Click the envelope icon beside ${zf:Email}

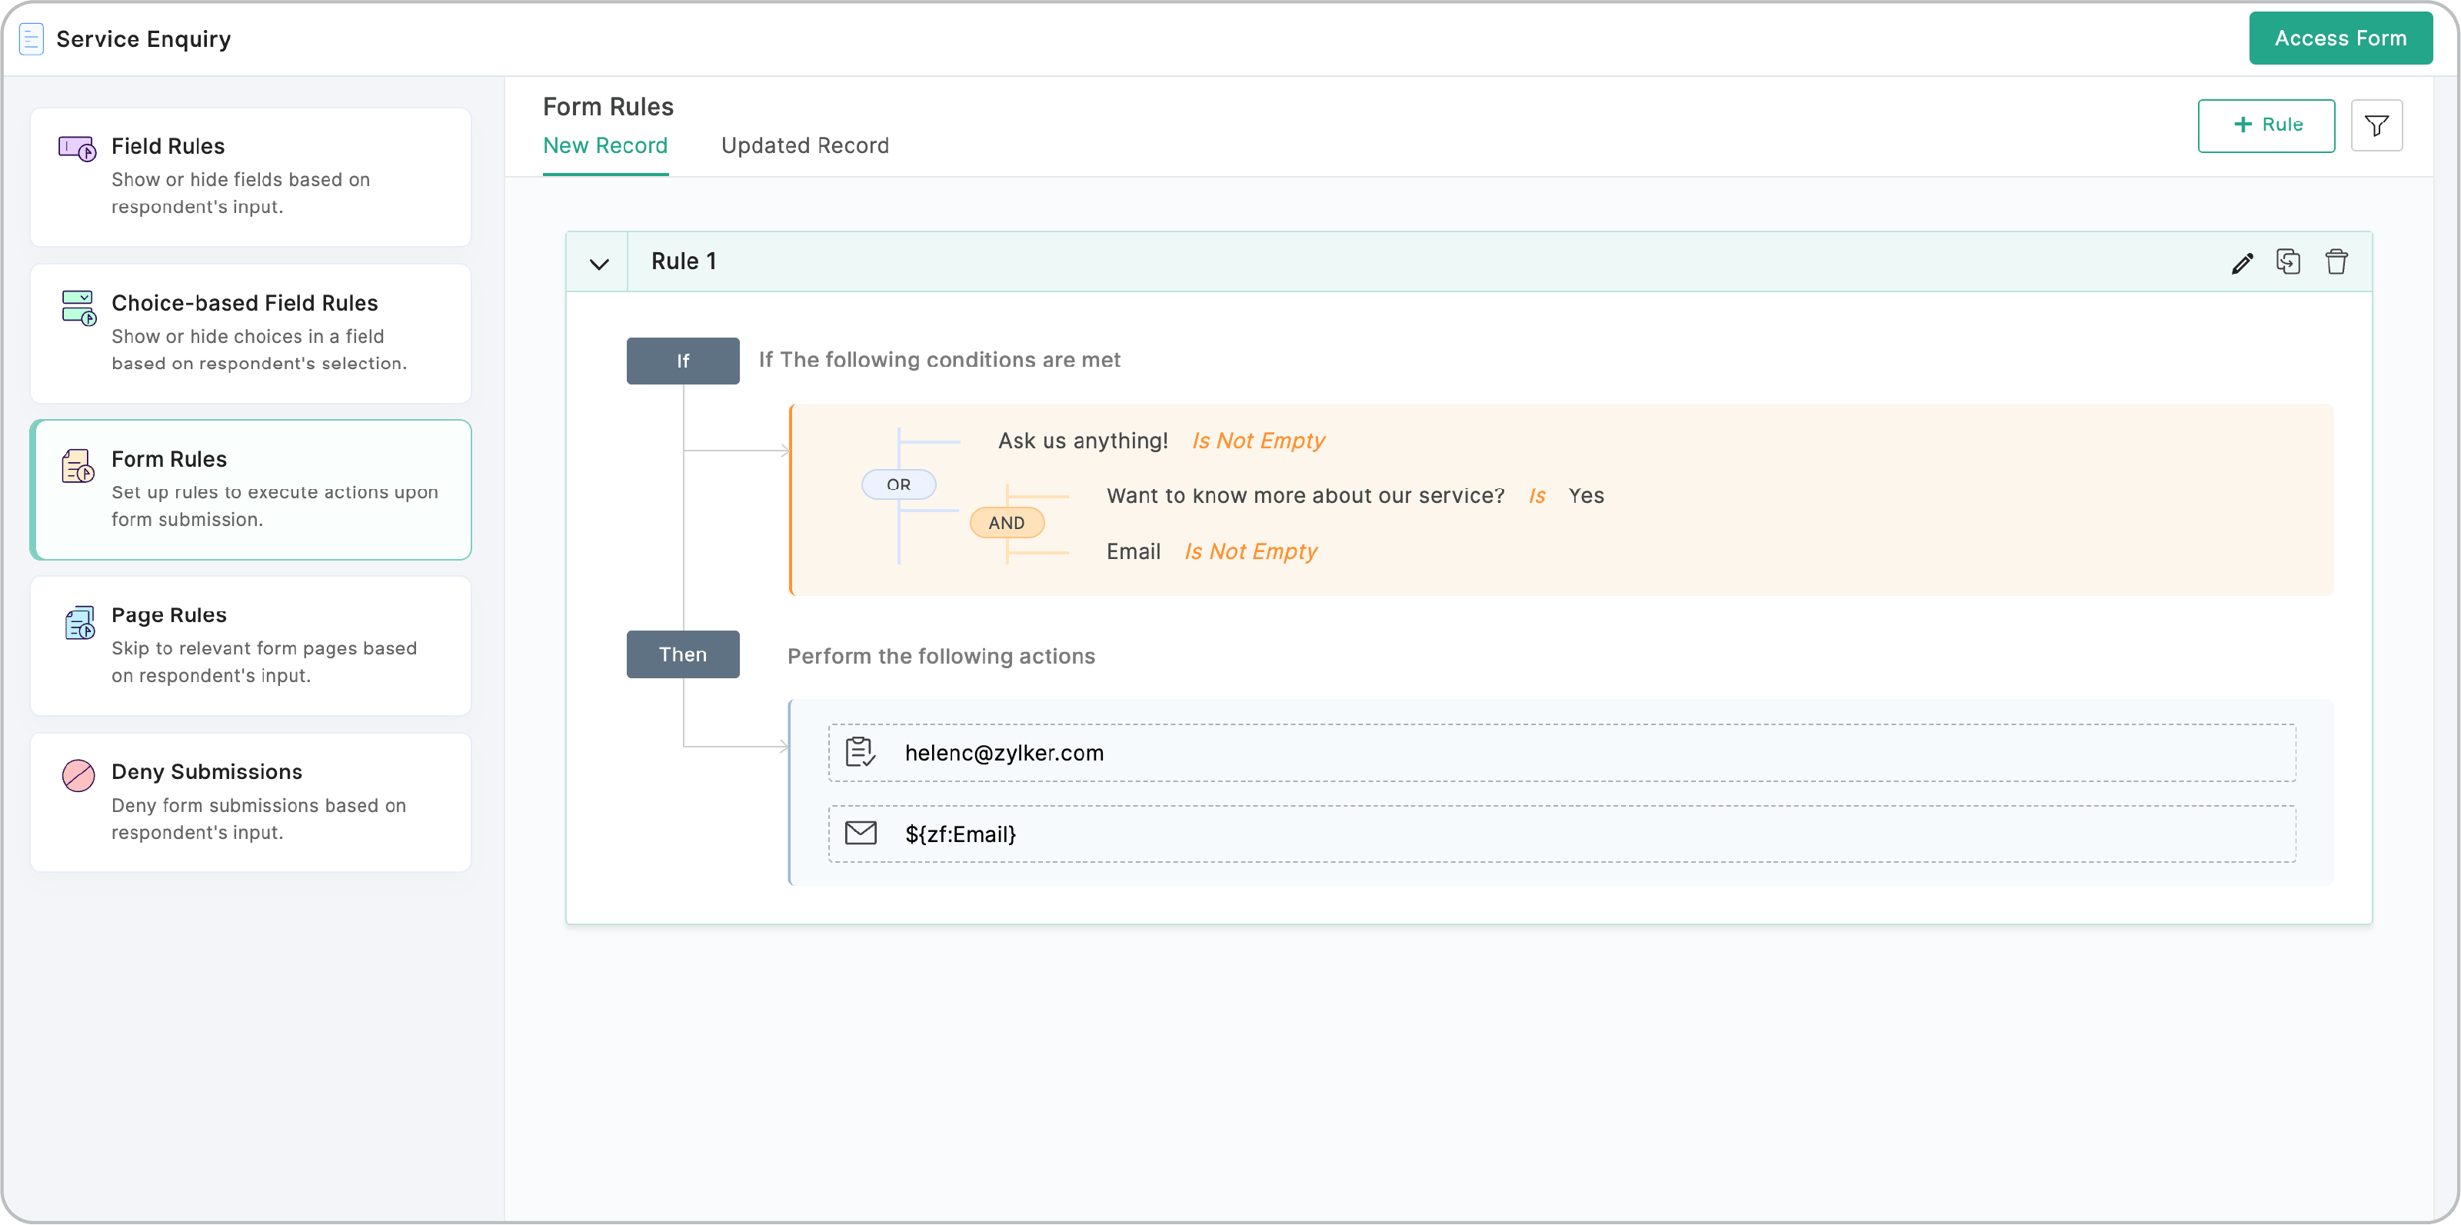pos(861,834)
